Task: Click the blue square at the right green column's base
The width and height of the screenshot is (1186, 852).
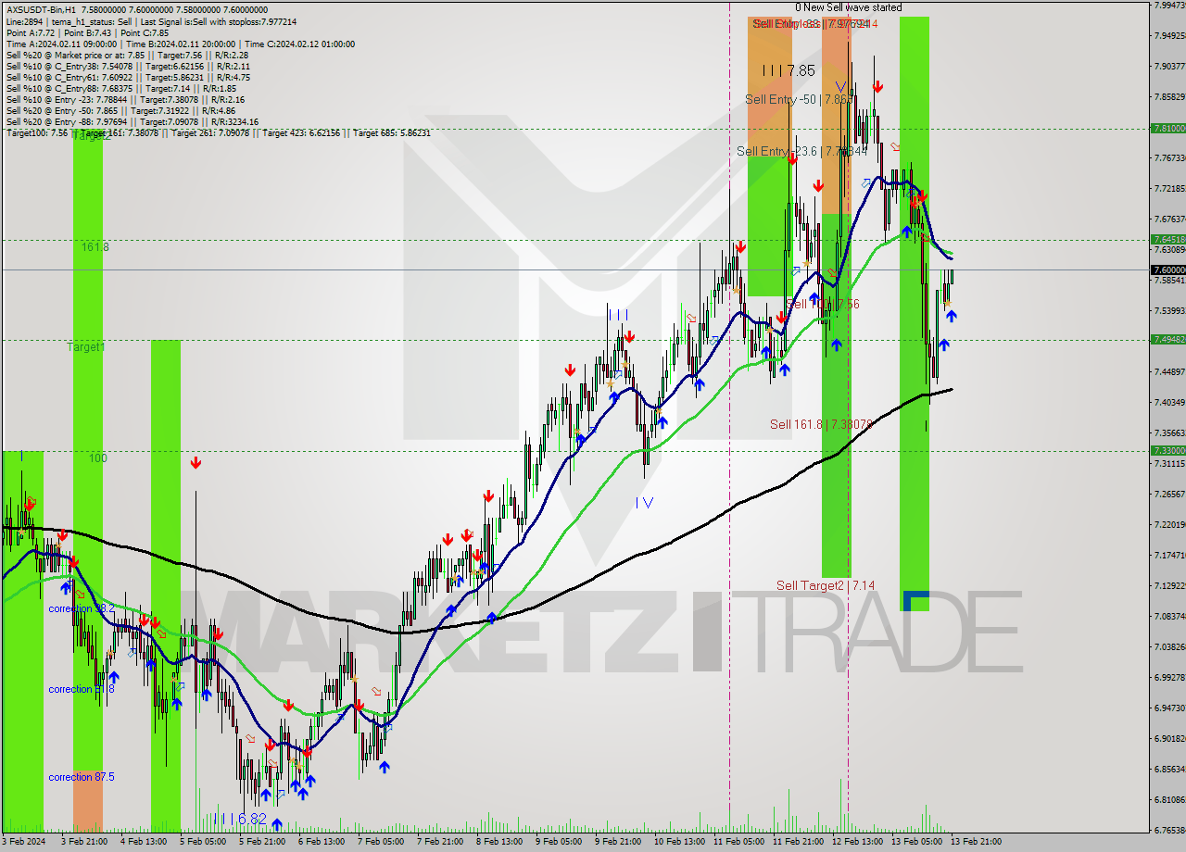Action: coord(915,600)
